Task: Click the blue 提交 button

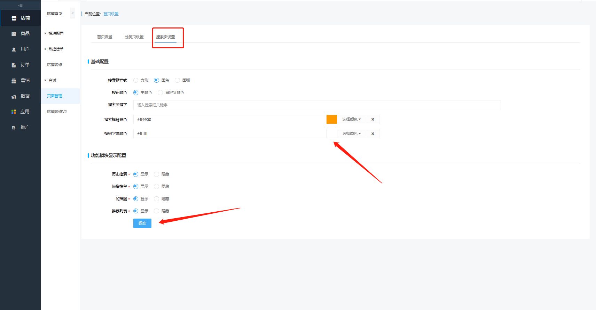Action: click(142, 223)
